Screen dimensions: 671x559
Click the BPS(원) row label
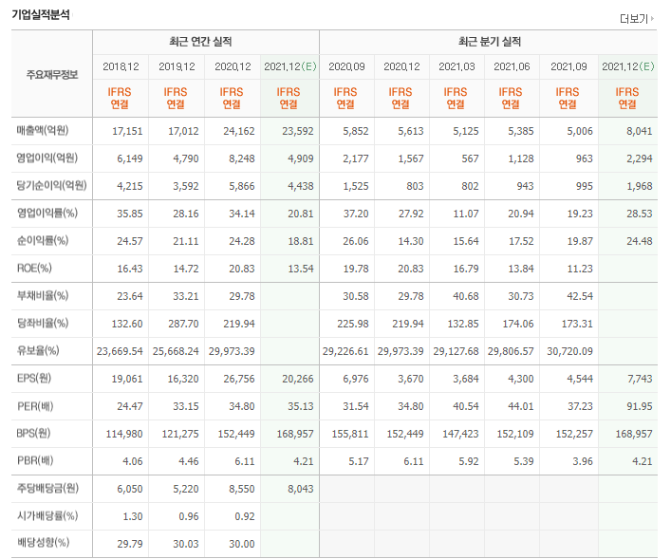click(33, 433)
